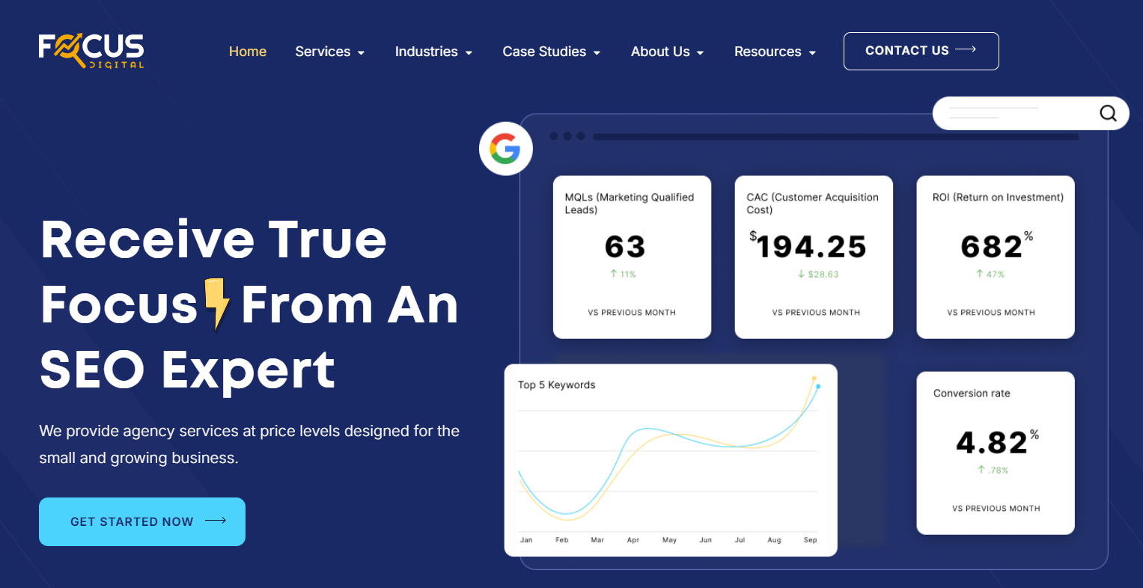Expand the Resources dropdown
This screenshot has height=588, width=1143.
pos(775,52)
